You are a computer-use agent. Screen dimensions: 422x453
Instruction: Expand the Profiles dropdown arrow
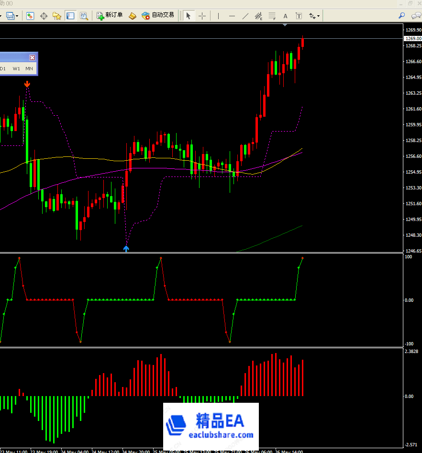(17, 16)
